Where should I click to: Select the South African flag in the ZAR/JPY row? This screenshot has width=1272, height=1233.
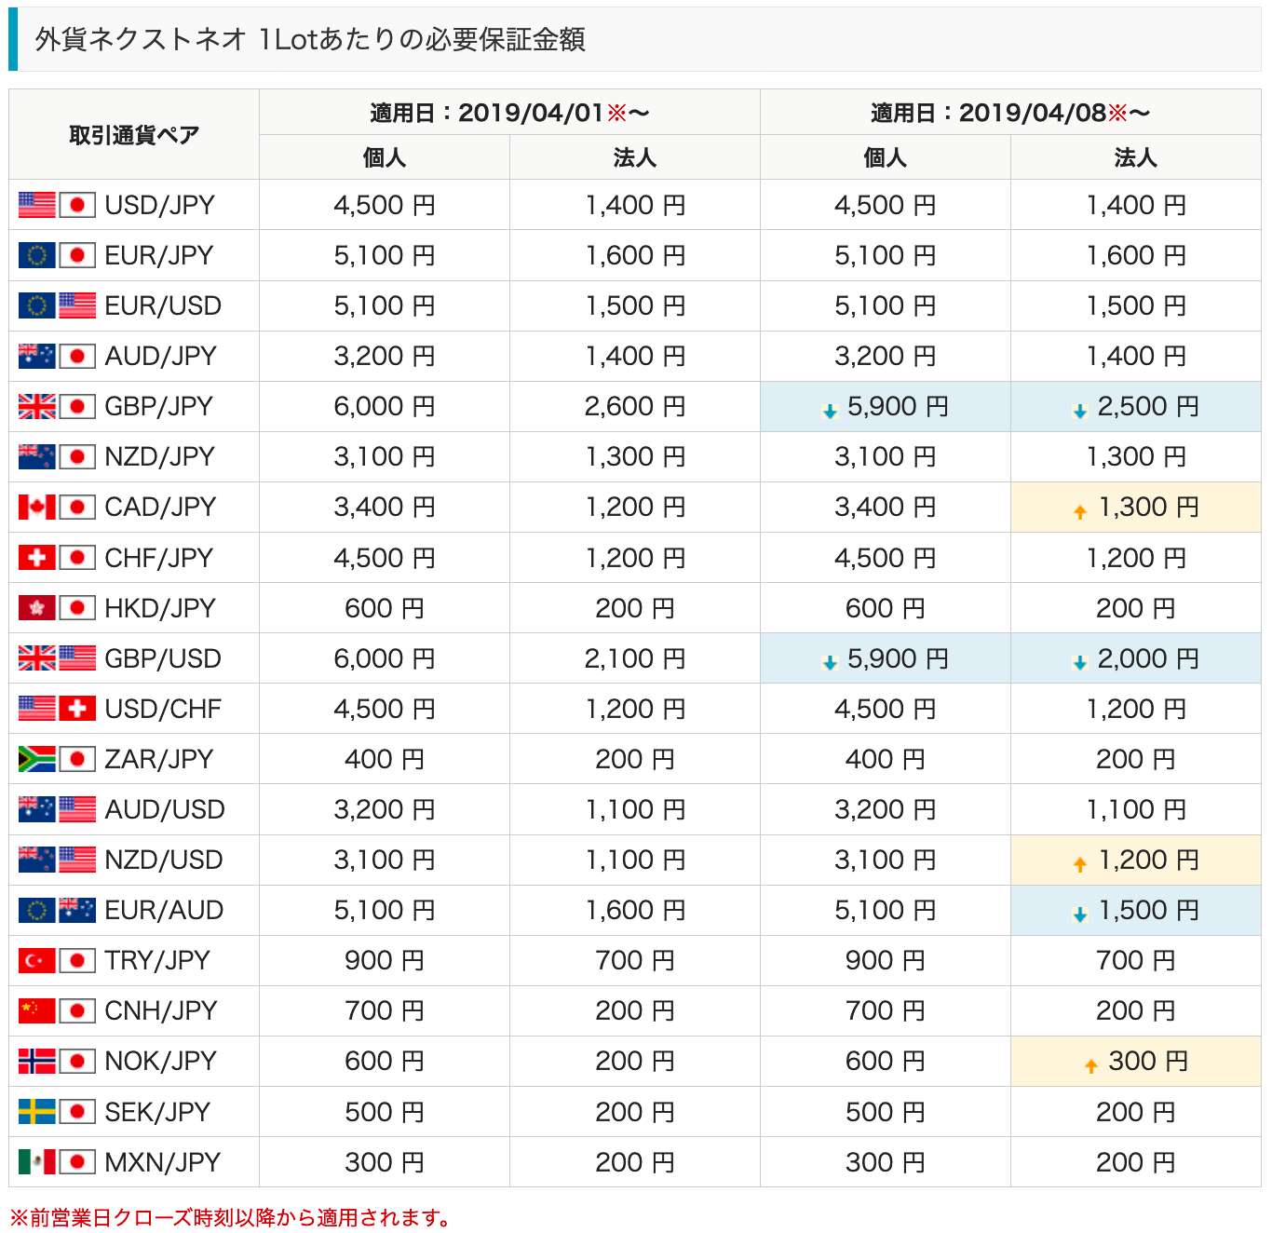coord(37,759)
